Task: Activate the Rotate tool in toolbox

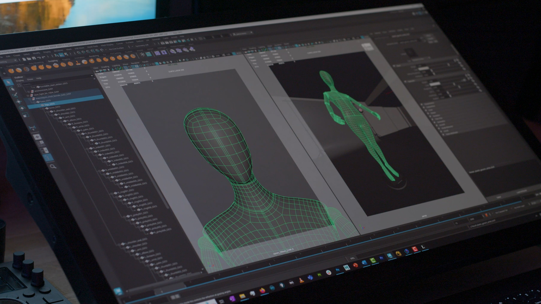Action: coord(22,108)
